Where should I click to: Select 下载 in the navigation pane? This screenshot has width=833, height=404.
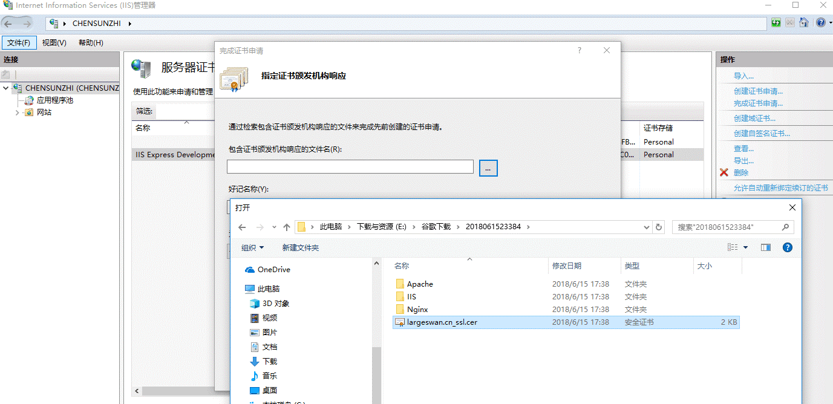click(264, 362)
